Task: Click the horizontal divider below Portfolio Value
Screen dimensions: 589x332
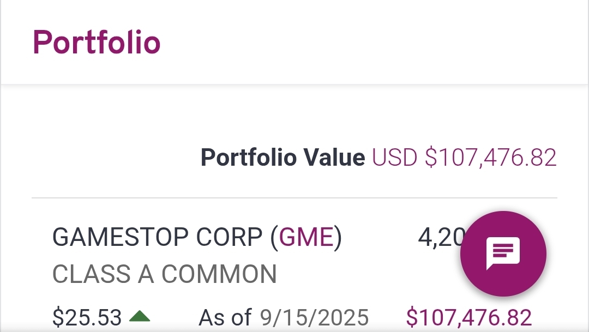Action: [294, 197]
